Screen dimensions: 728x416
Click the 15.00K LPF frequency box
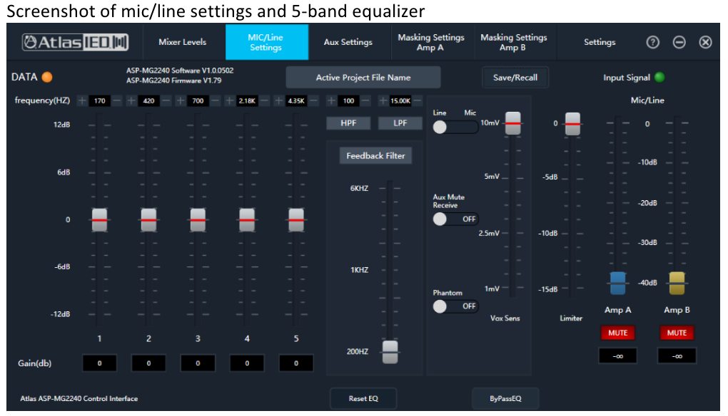(400, 100)
